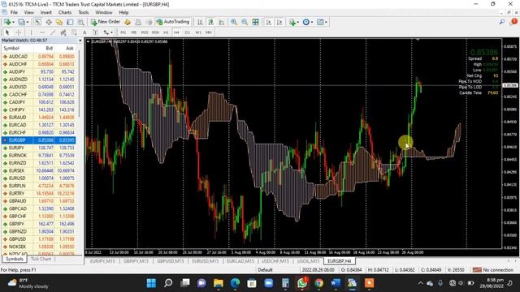
Task: Switch chart to Line Chart mode
Action: pyautogui.click(x=222, y=22)
